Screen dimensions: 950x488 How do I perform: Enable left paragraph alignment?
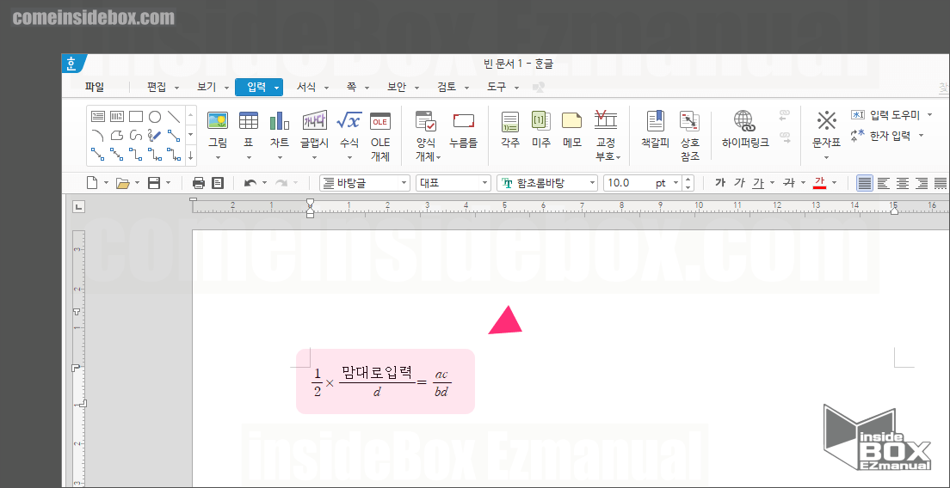click(x=884, y=183)
